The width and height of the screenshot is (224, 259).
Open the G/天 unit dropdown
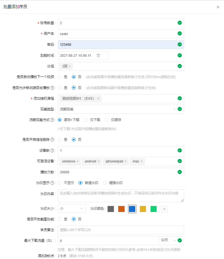(168, 240)
